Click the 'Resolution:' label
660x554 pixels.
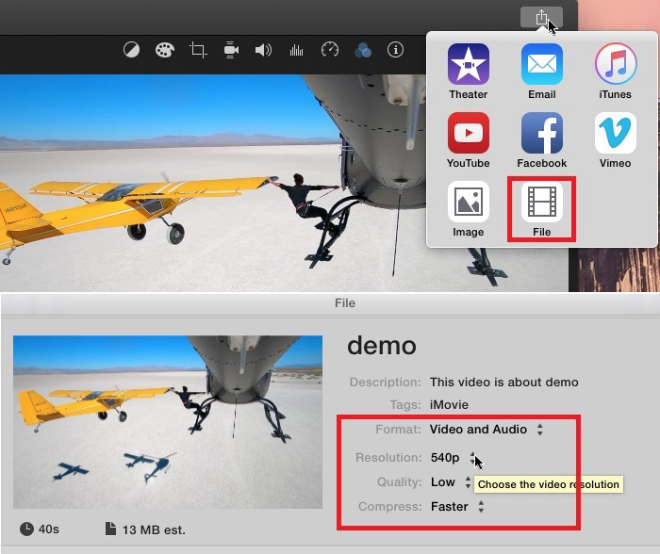pyautogui.click(x=388, y=458)
